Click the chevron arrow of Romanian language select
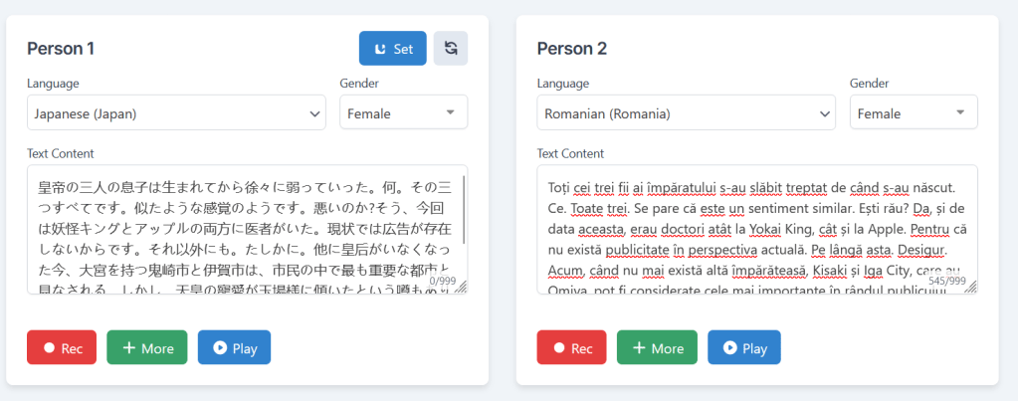The image size is (1018, 401). (x=823, y=113)
